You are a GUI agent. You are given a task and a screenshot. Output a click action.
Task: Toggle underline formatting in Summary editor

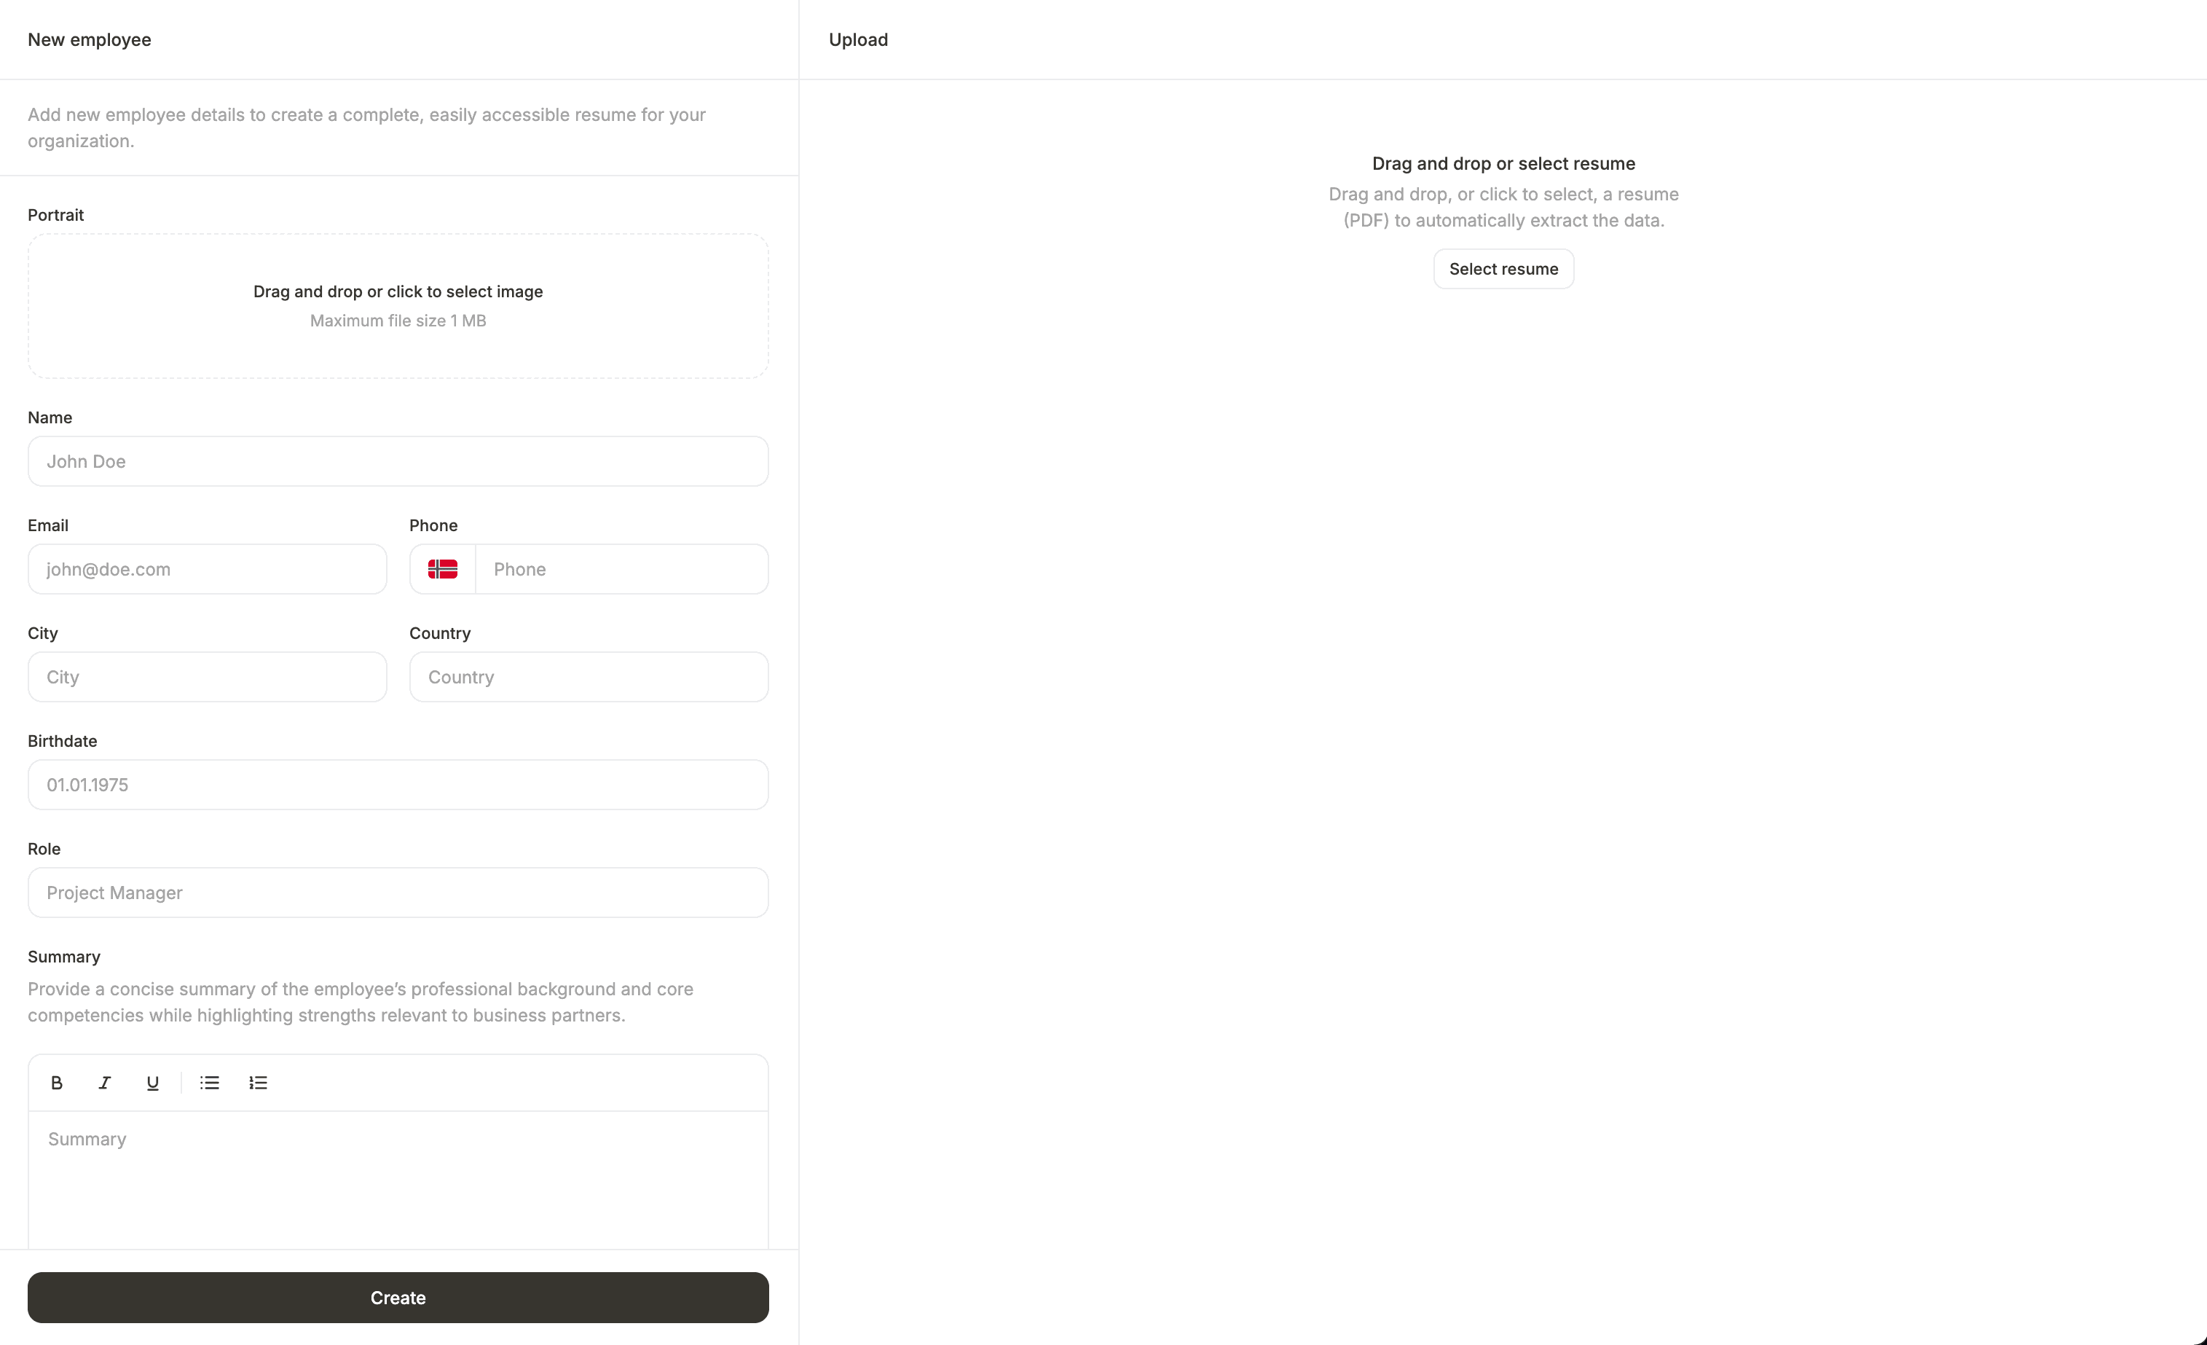click(152, 1083)
